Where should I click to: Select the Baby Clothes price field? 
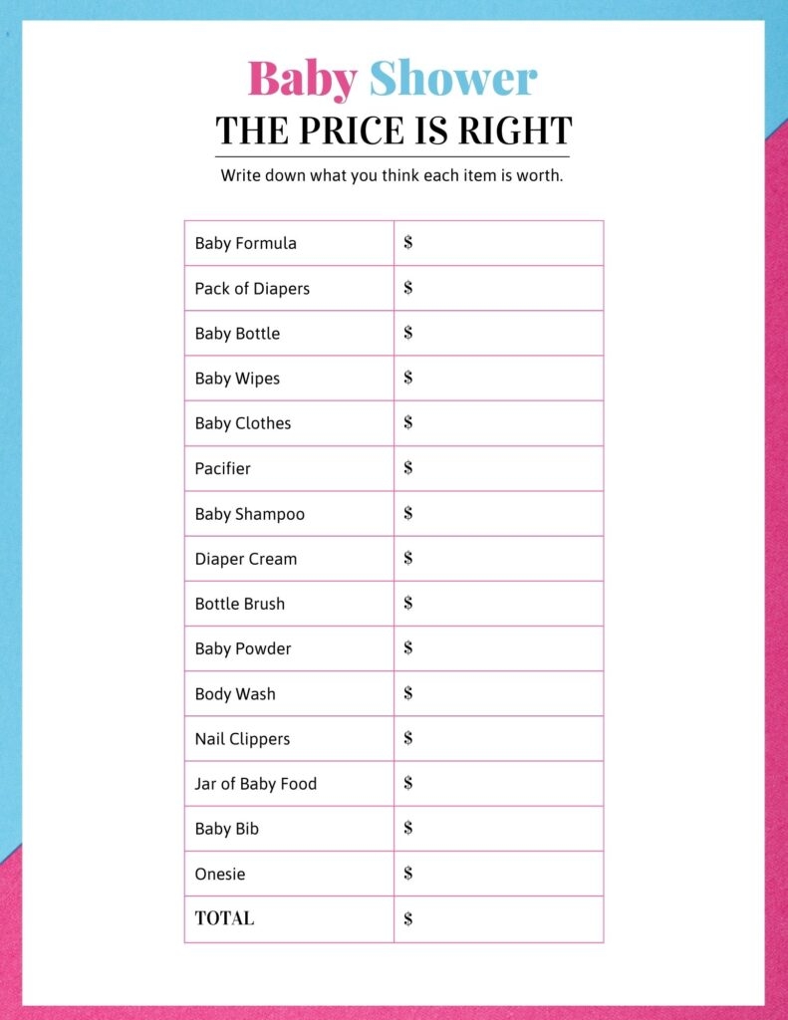(x=498, y=423)
